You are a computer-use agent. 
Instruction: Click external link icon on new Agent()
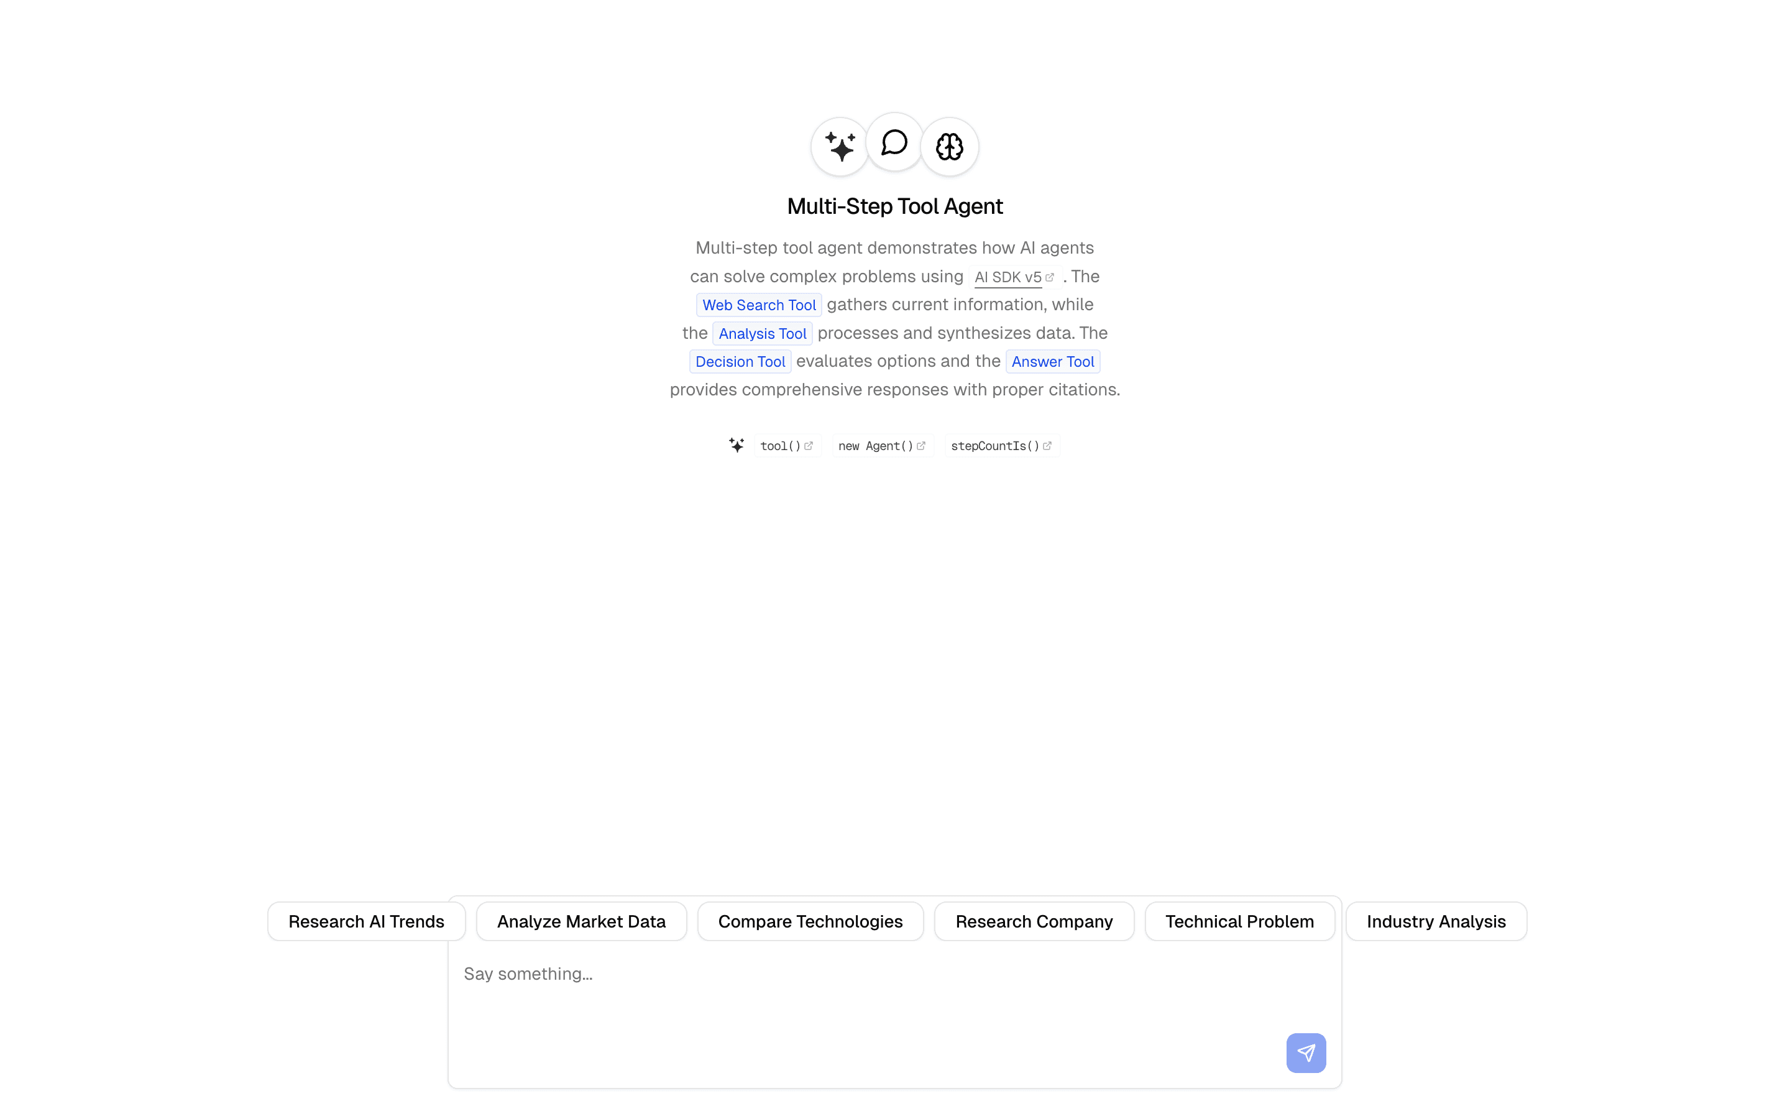point(921,446)
